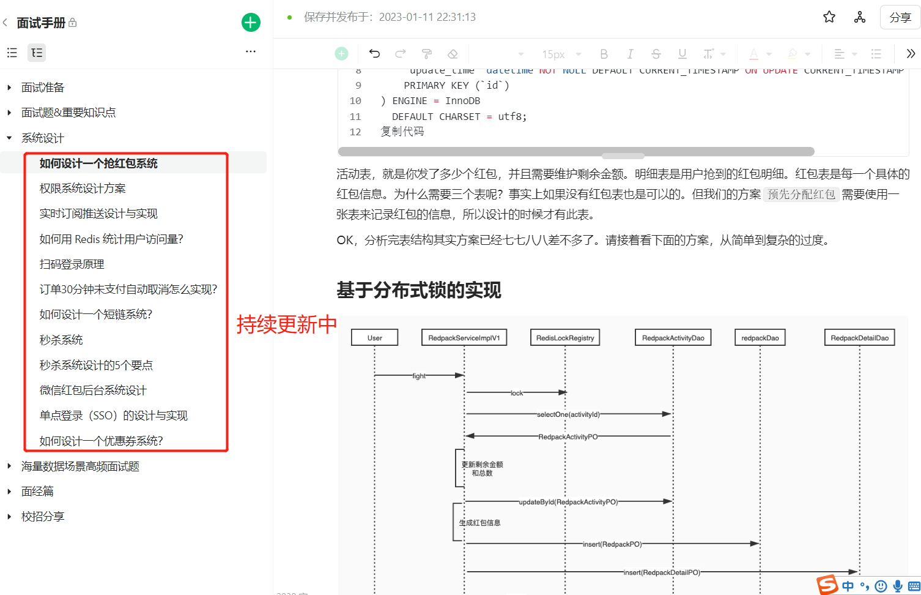This screenshot has height=595, width=921.
Task: Open the sidebar more options menu
Action: coord(251,51)
